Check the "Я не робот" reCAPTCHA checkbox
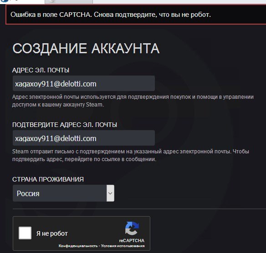The width and height of the screenshot is (266, 253). (25, 233)
